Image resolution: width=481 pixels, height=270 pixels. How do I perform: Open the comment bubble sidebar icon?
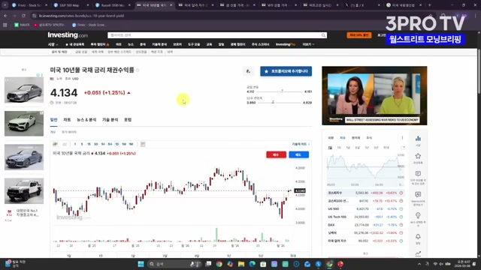click(418, 174)
